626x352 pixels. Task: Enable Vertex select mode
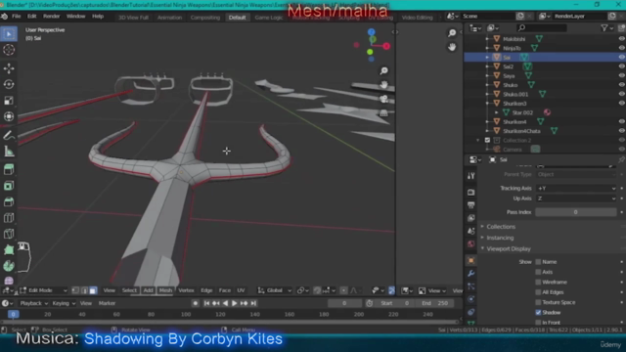(x=75, y=290)
